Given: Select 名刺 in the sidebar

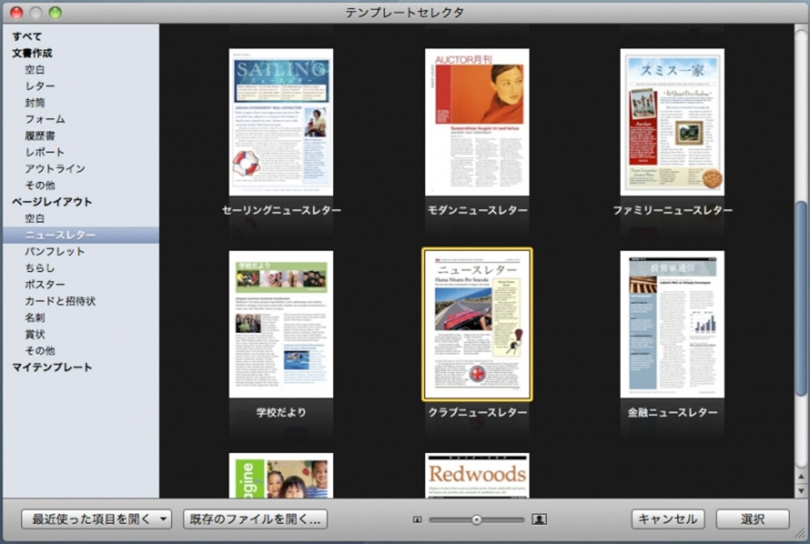Looking at the screenshot, I should tap(35, 318).
